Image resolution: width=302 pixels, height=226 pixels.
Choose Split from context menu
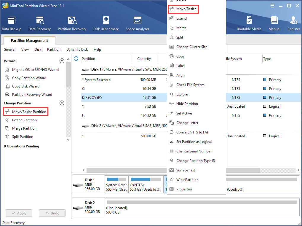pos(196,37)
